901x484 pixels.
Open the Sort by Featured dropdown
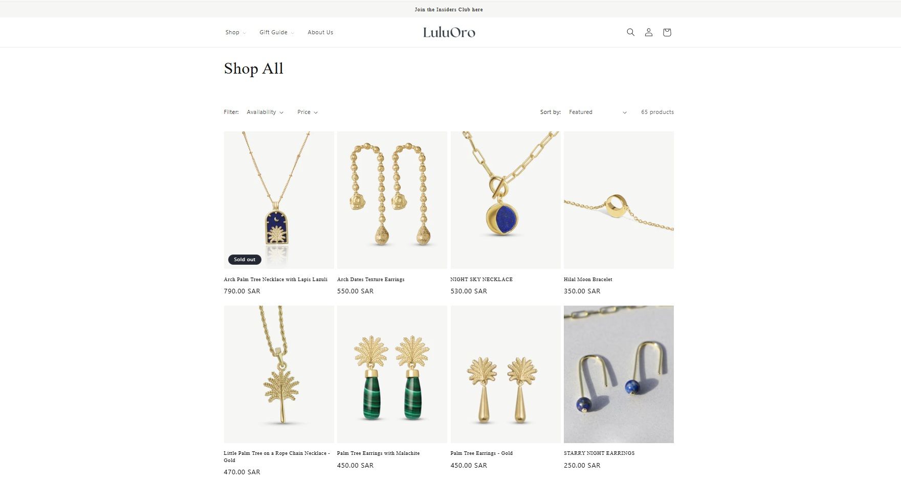[598, 112]
